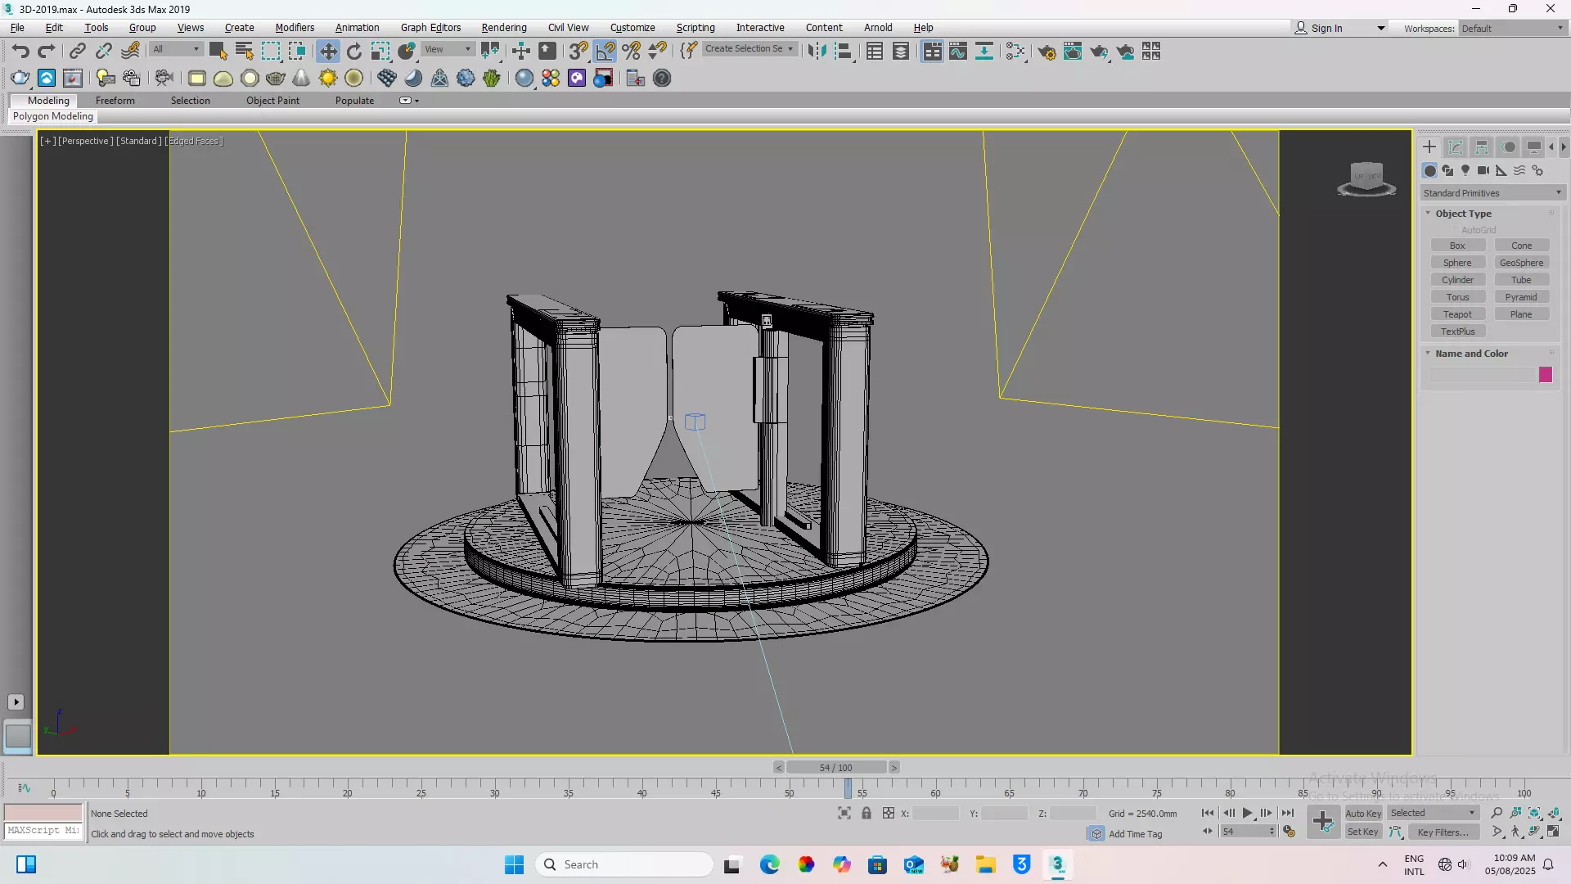Switch to the Populate ribbon tab
1571x884 pixels.
pos(354,101)
